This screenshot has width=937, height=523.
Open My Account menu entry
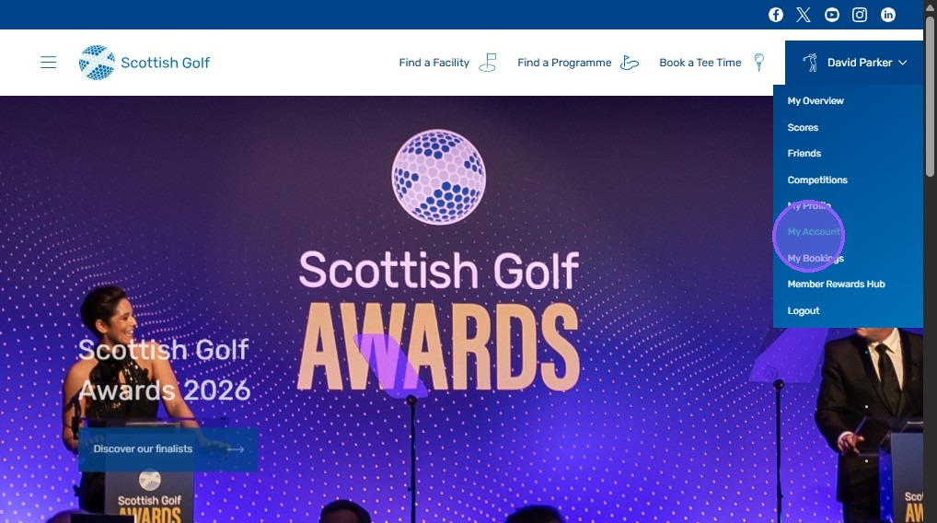[814, 232]
